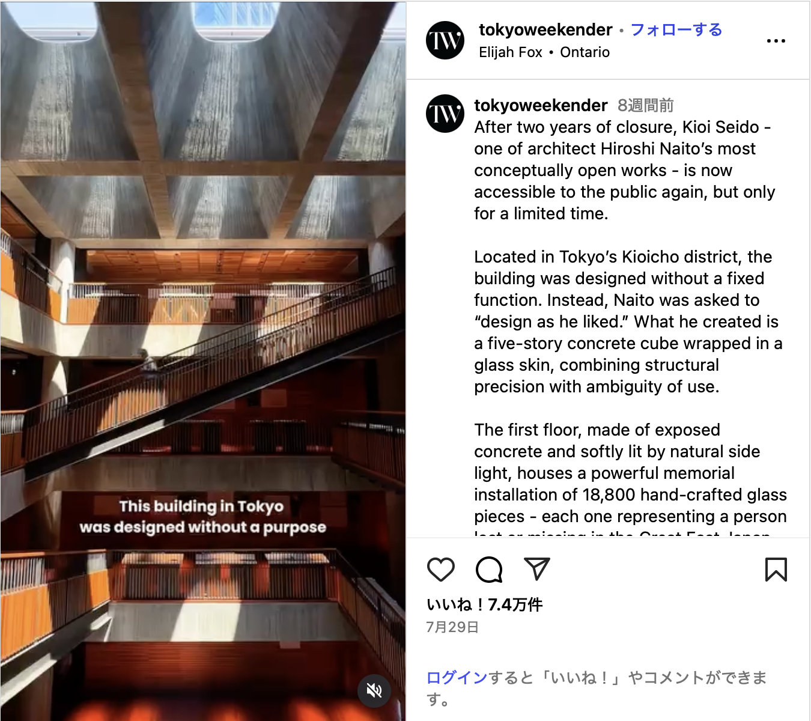This screenshot has height=721, width=811.
Task: Open the Ontario link in the header
Action: click(x=585, y=52)
